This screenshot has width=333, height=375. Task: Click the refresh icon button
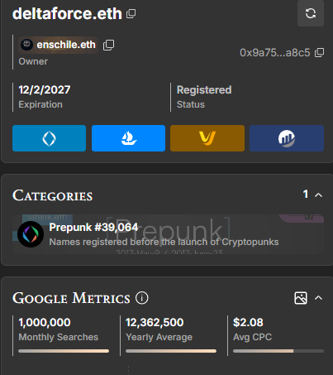coord(311,13)
